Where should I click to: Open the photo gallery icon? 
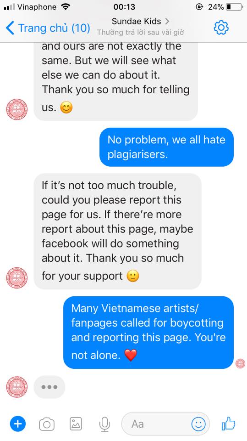coord(76,424)
